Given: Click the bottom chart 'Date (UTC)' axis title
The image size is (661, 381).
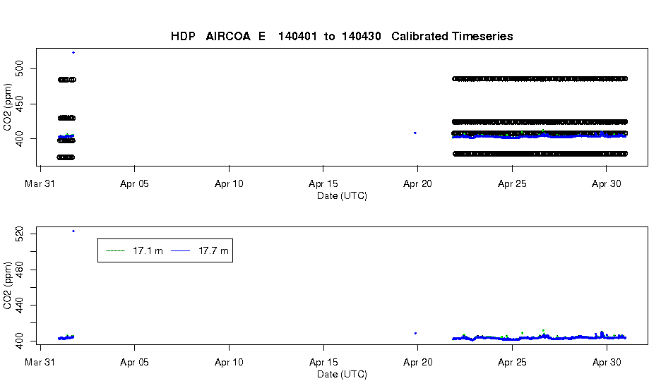Looking at the screenshot, I should [x=342, y=374].
